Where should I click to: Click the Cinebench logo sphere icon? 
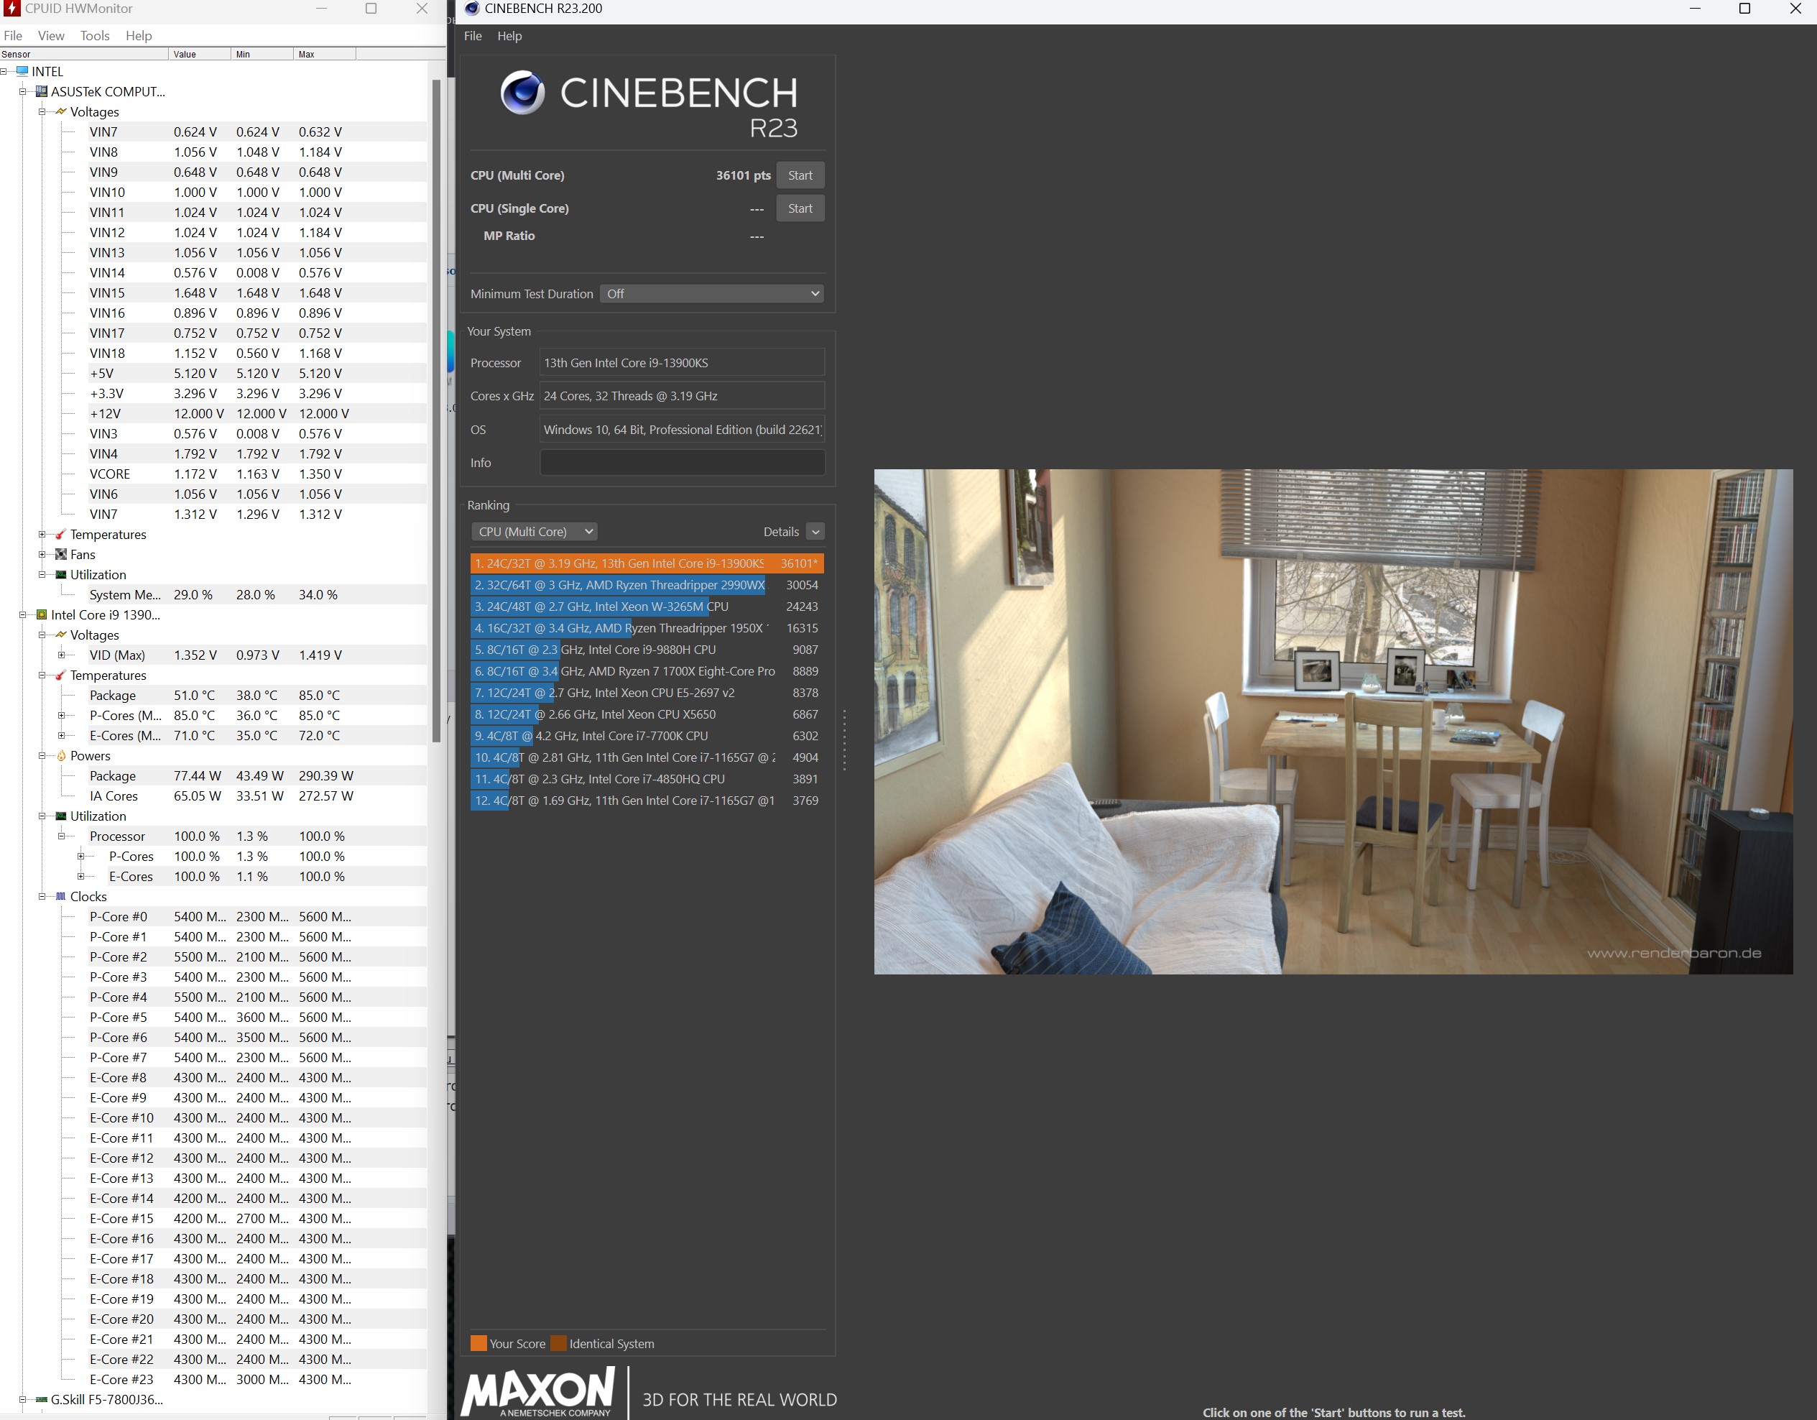point(522,93)
